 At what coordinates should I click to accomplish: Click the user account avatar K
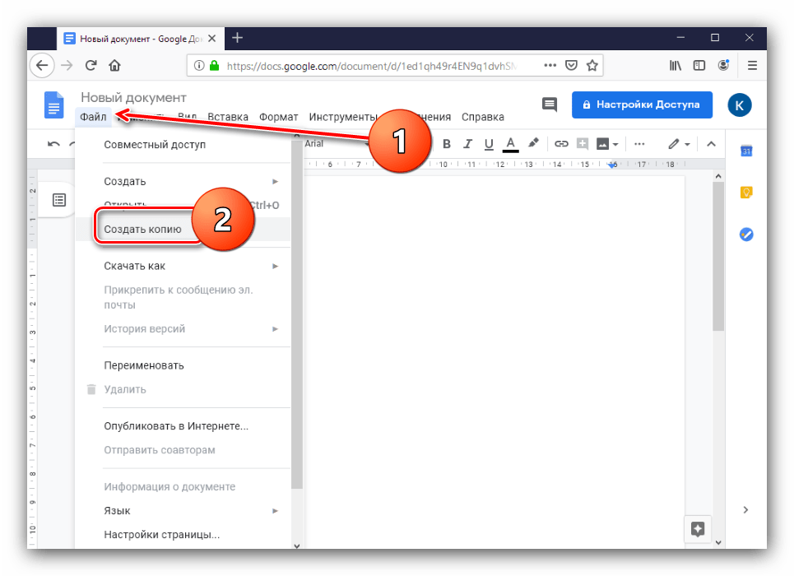pos(740,105)
